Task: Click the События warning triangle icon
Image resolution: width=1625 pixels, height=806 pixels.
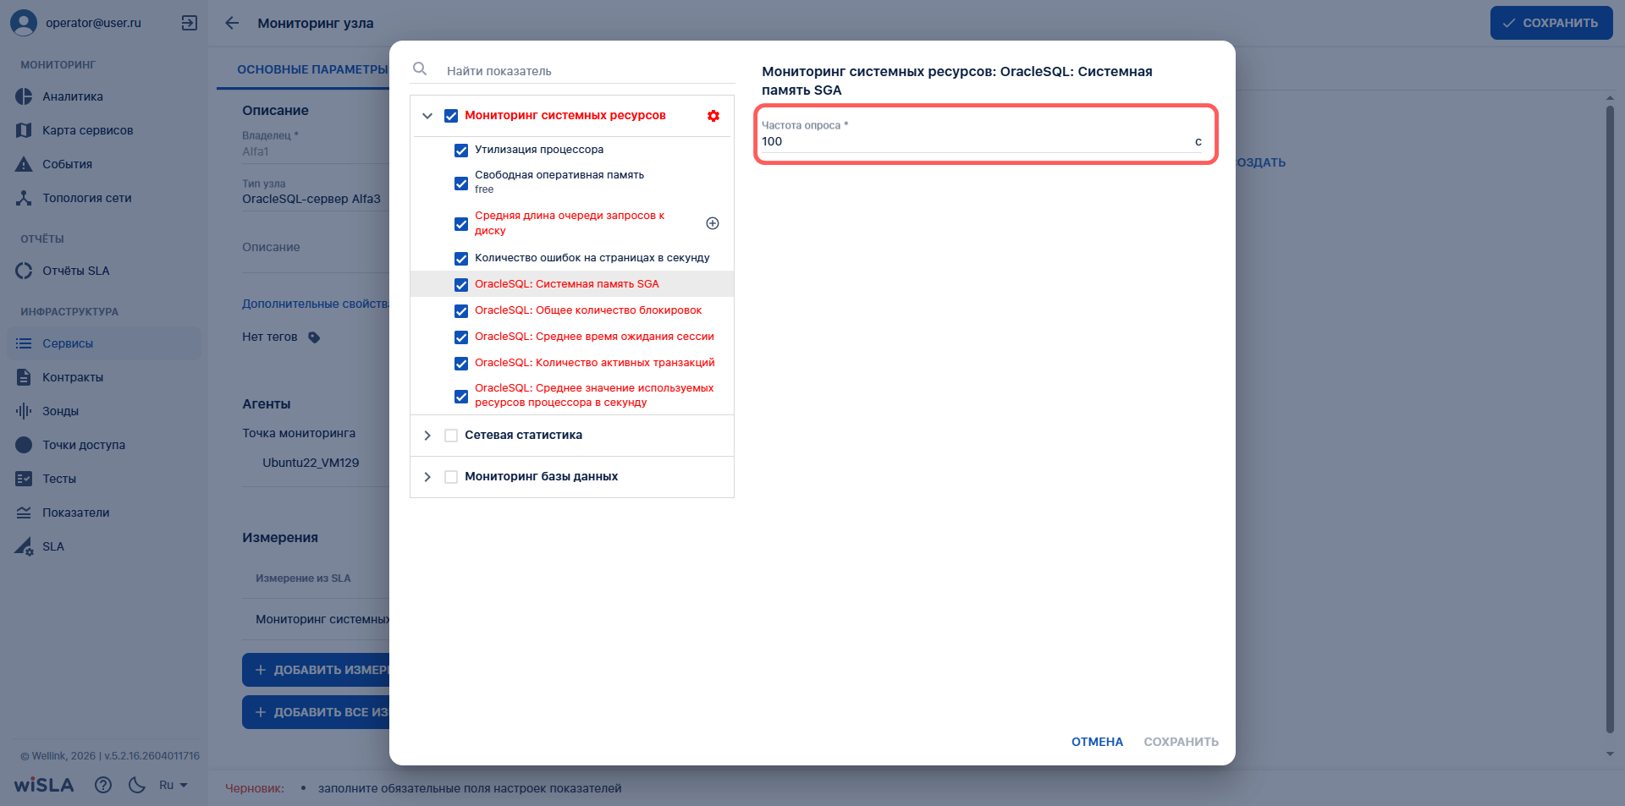Action: point(24,164)
